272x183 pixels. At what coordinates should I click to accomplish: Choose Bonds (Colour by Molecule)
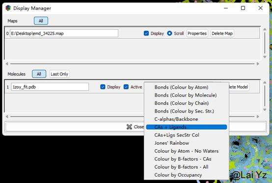point(187,95)
